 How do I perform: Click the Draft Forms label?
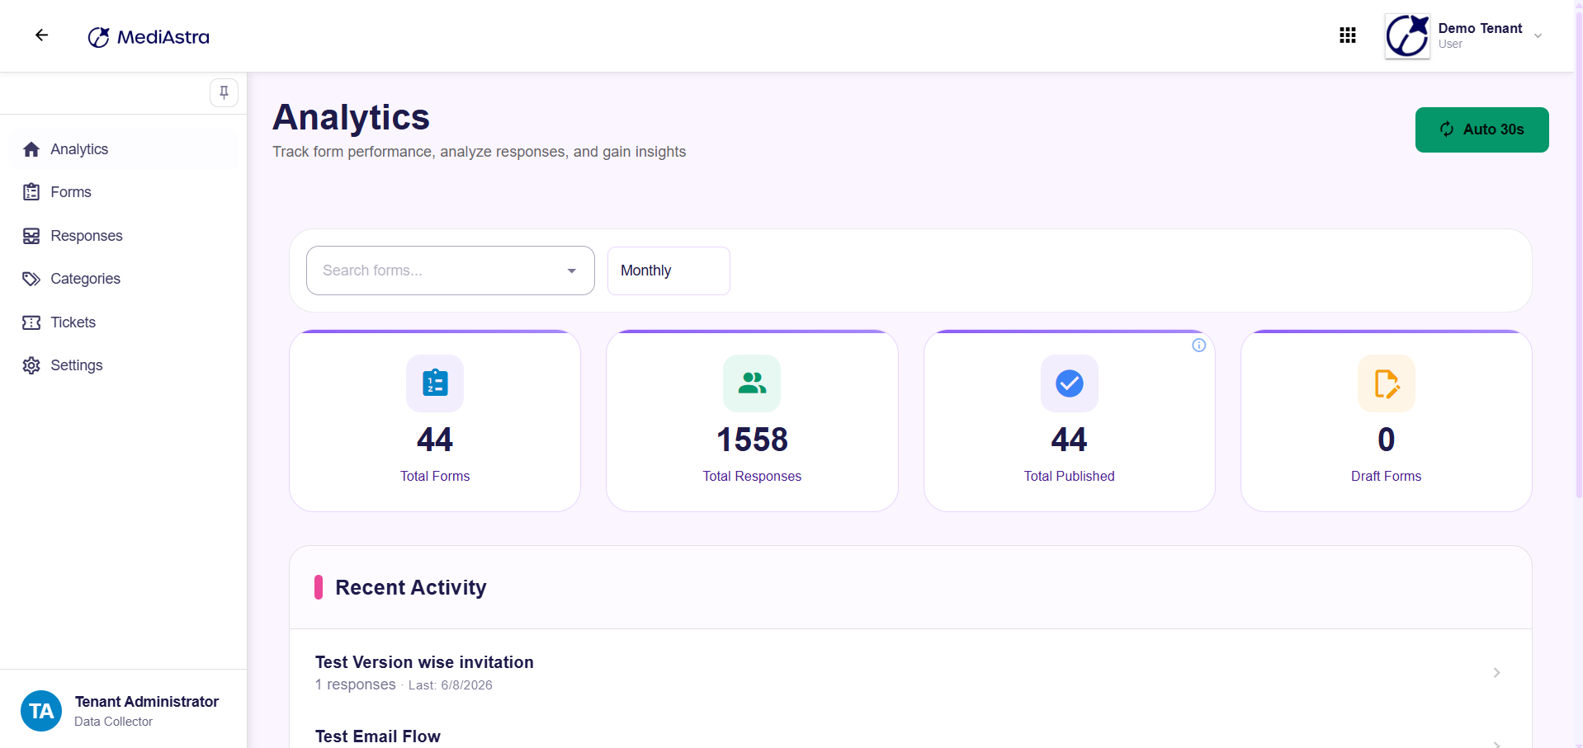pyautogui.click(x=1387, y=476)
